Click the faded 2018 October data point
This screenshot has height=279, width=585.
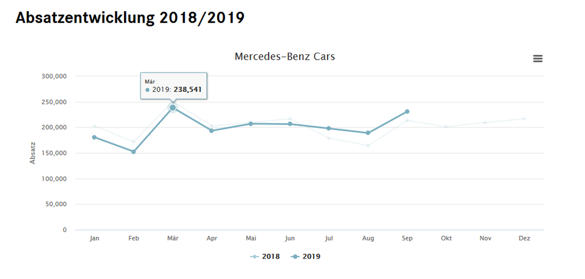pyautogui.click(x=446, y=126)
